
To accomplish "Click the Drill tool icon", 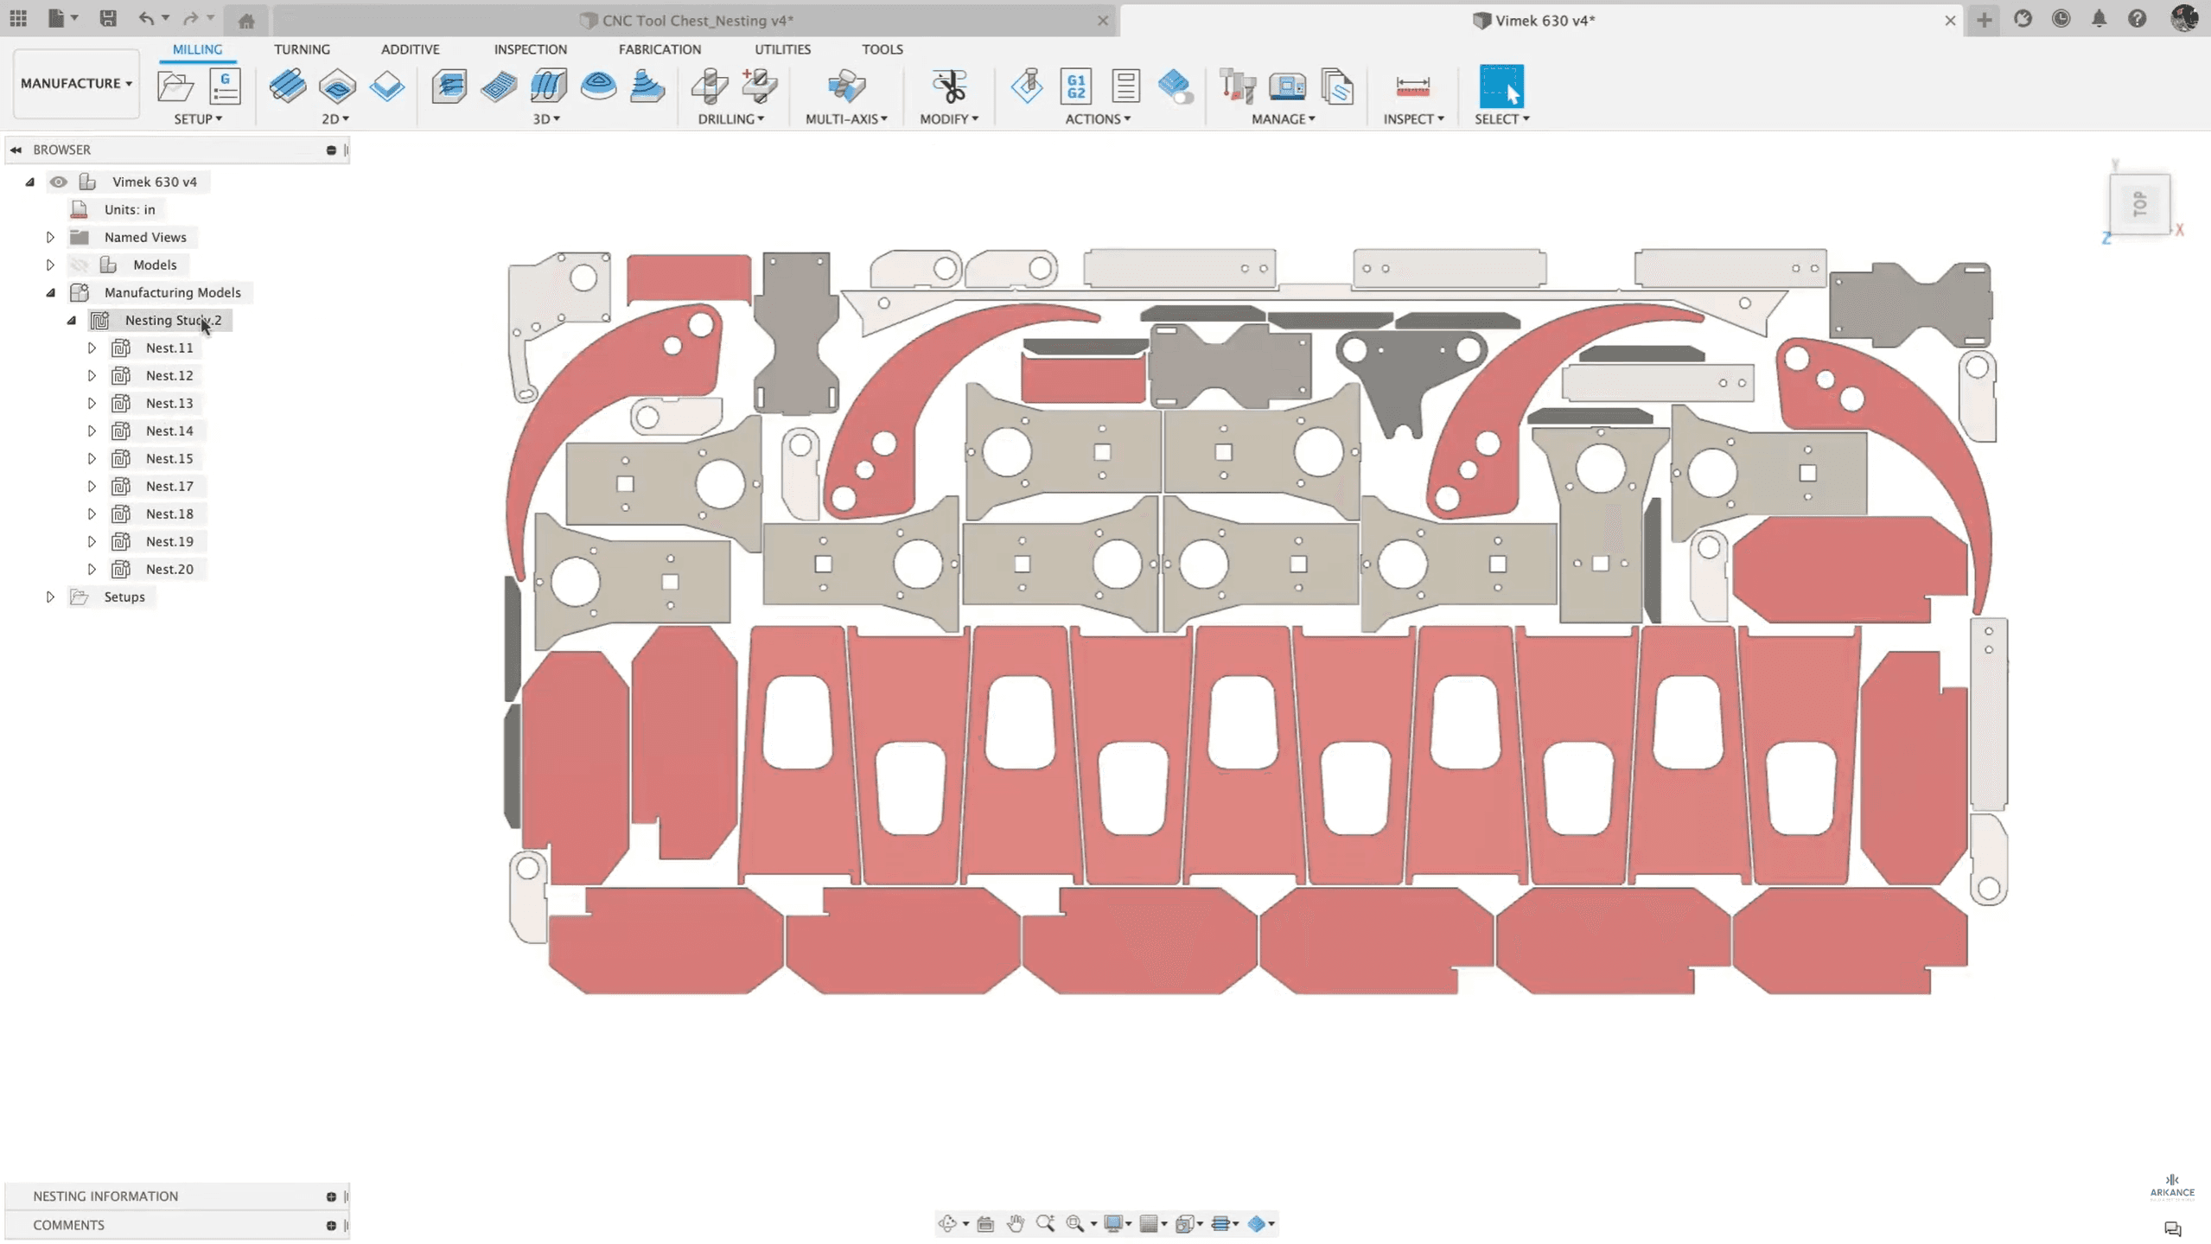I will (x=710, y=86).
